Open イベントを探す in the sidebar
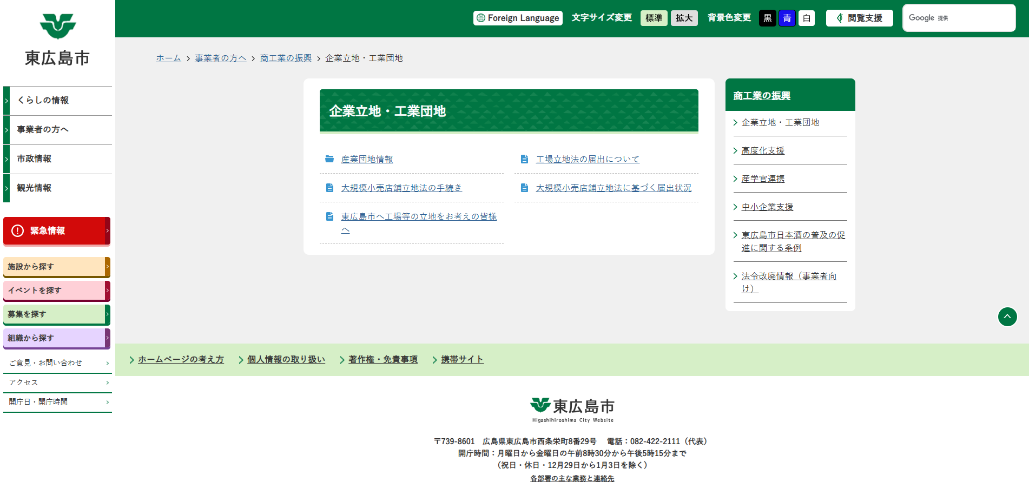Viewport: 1029px width, 488px height. pos(57,291)
